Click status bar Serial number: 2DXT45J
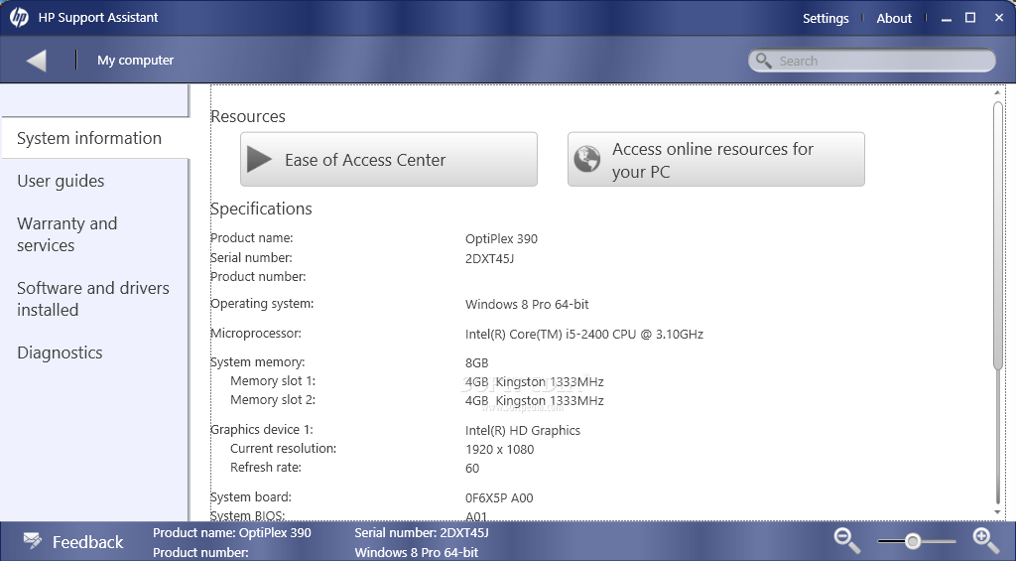The image size is (1016, 561). coord(421,533)
